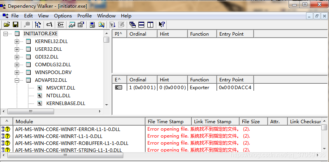Click the question mark icon for API-MS-WIN-CORE-WINRT-ROBUFFER-L1-1-0.DLL

(7, 143)
